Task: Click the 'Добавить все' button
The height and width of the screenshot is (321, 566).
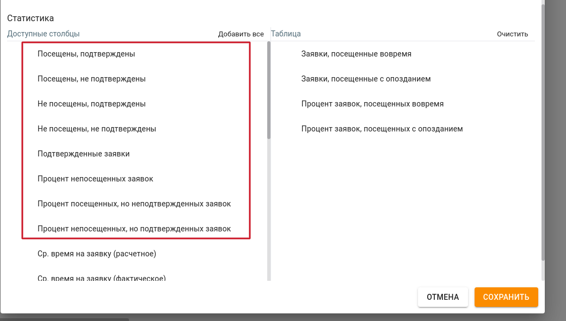Action: pos(241,34)
